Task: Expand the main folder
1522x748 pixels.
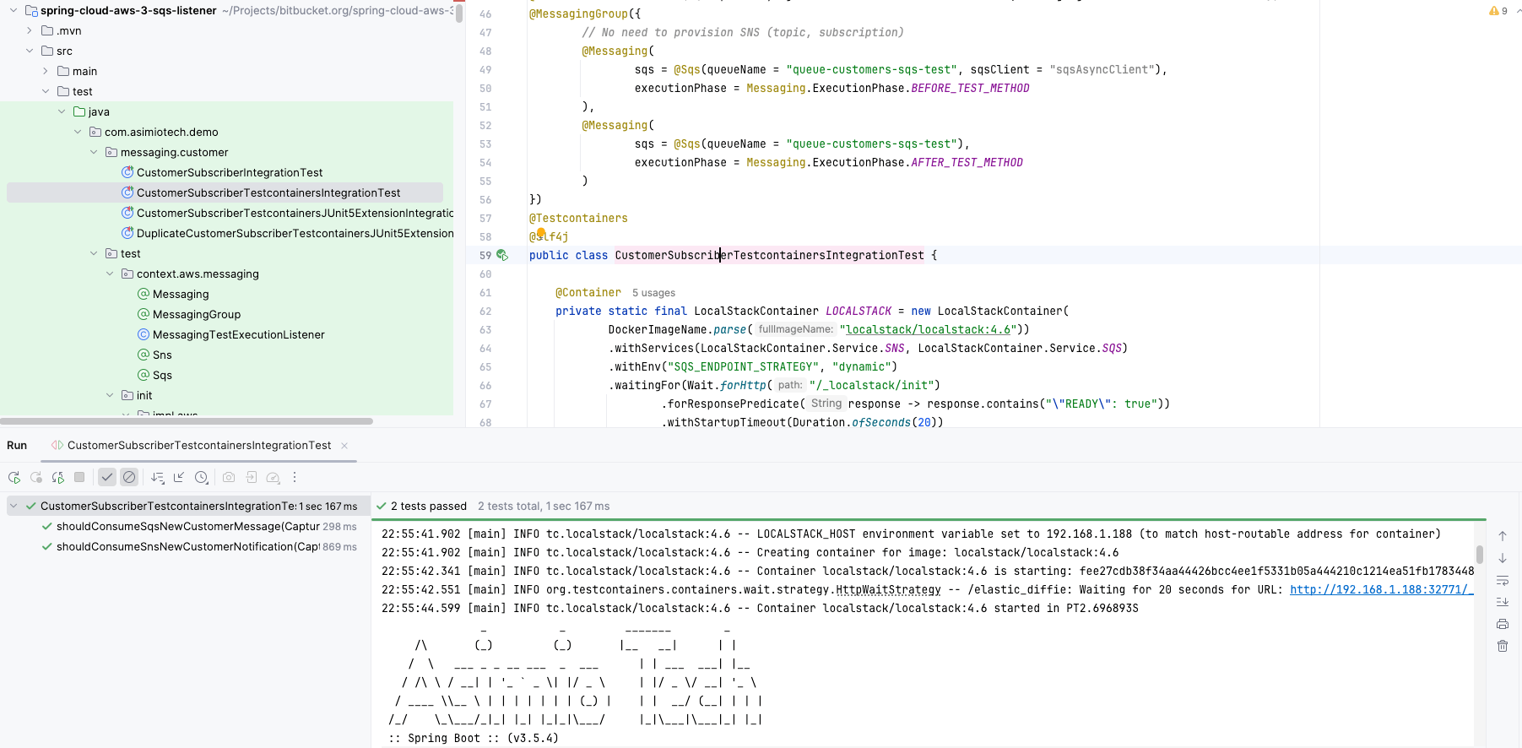Action: pyautogui.click(x=46, y=72)
